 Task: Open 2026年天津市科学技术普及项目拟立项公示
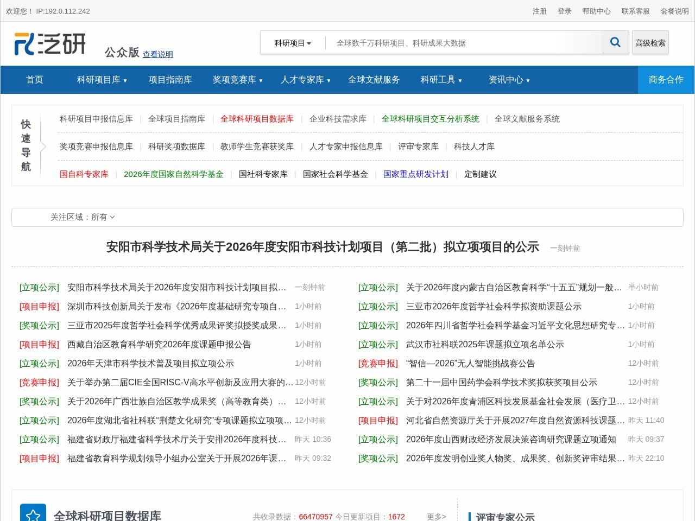click(150, 364)
